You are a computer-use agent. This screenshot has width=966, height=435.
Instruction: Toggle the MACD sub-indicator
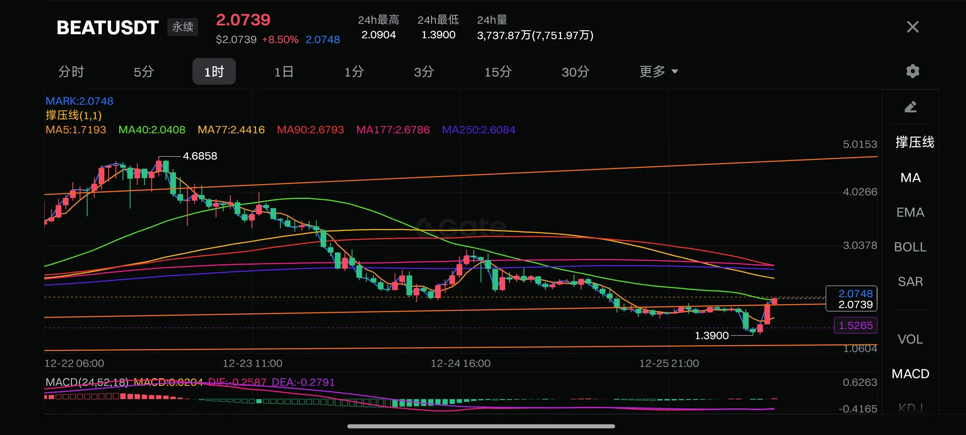910,374
